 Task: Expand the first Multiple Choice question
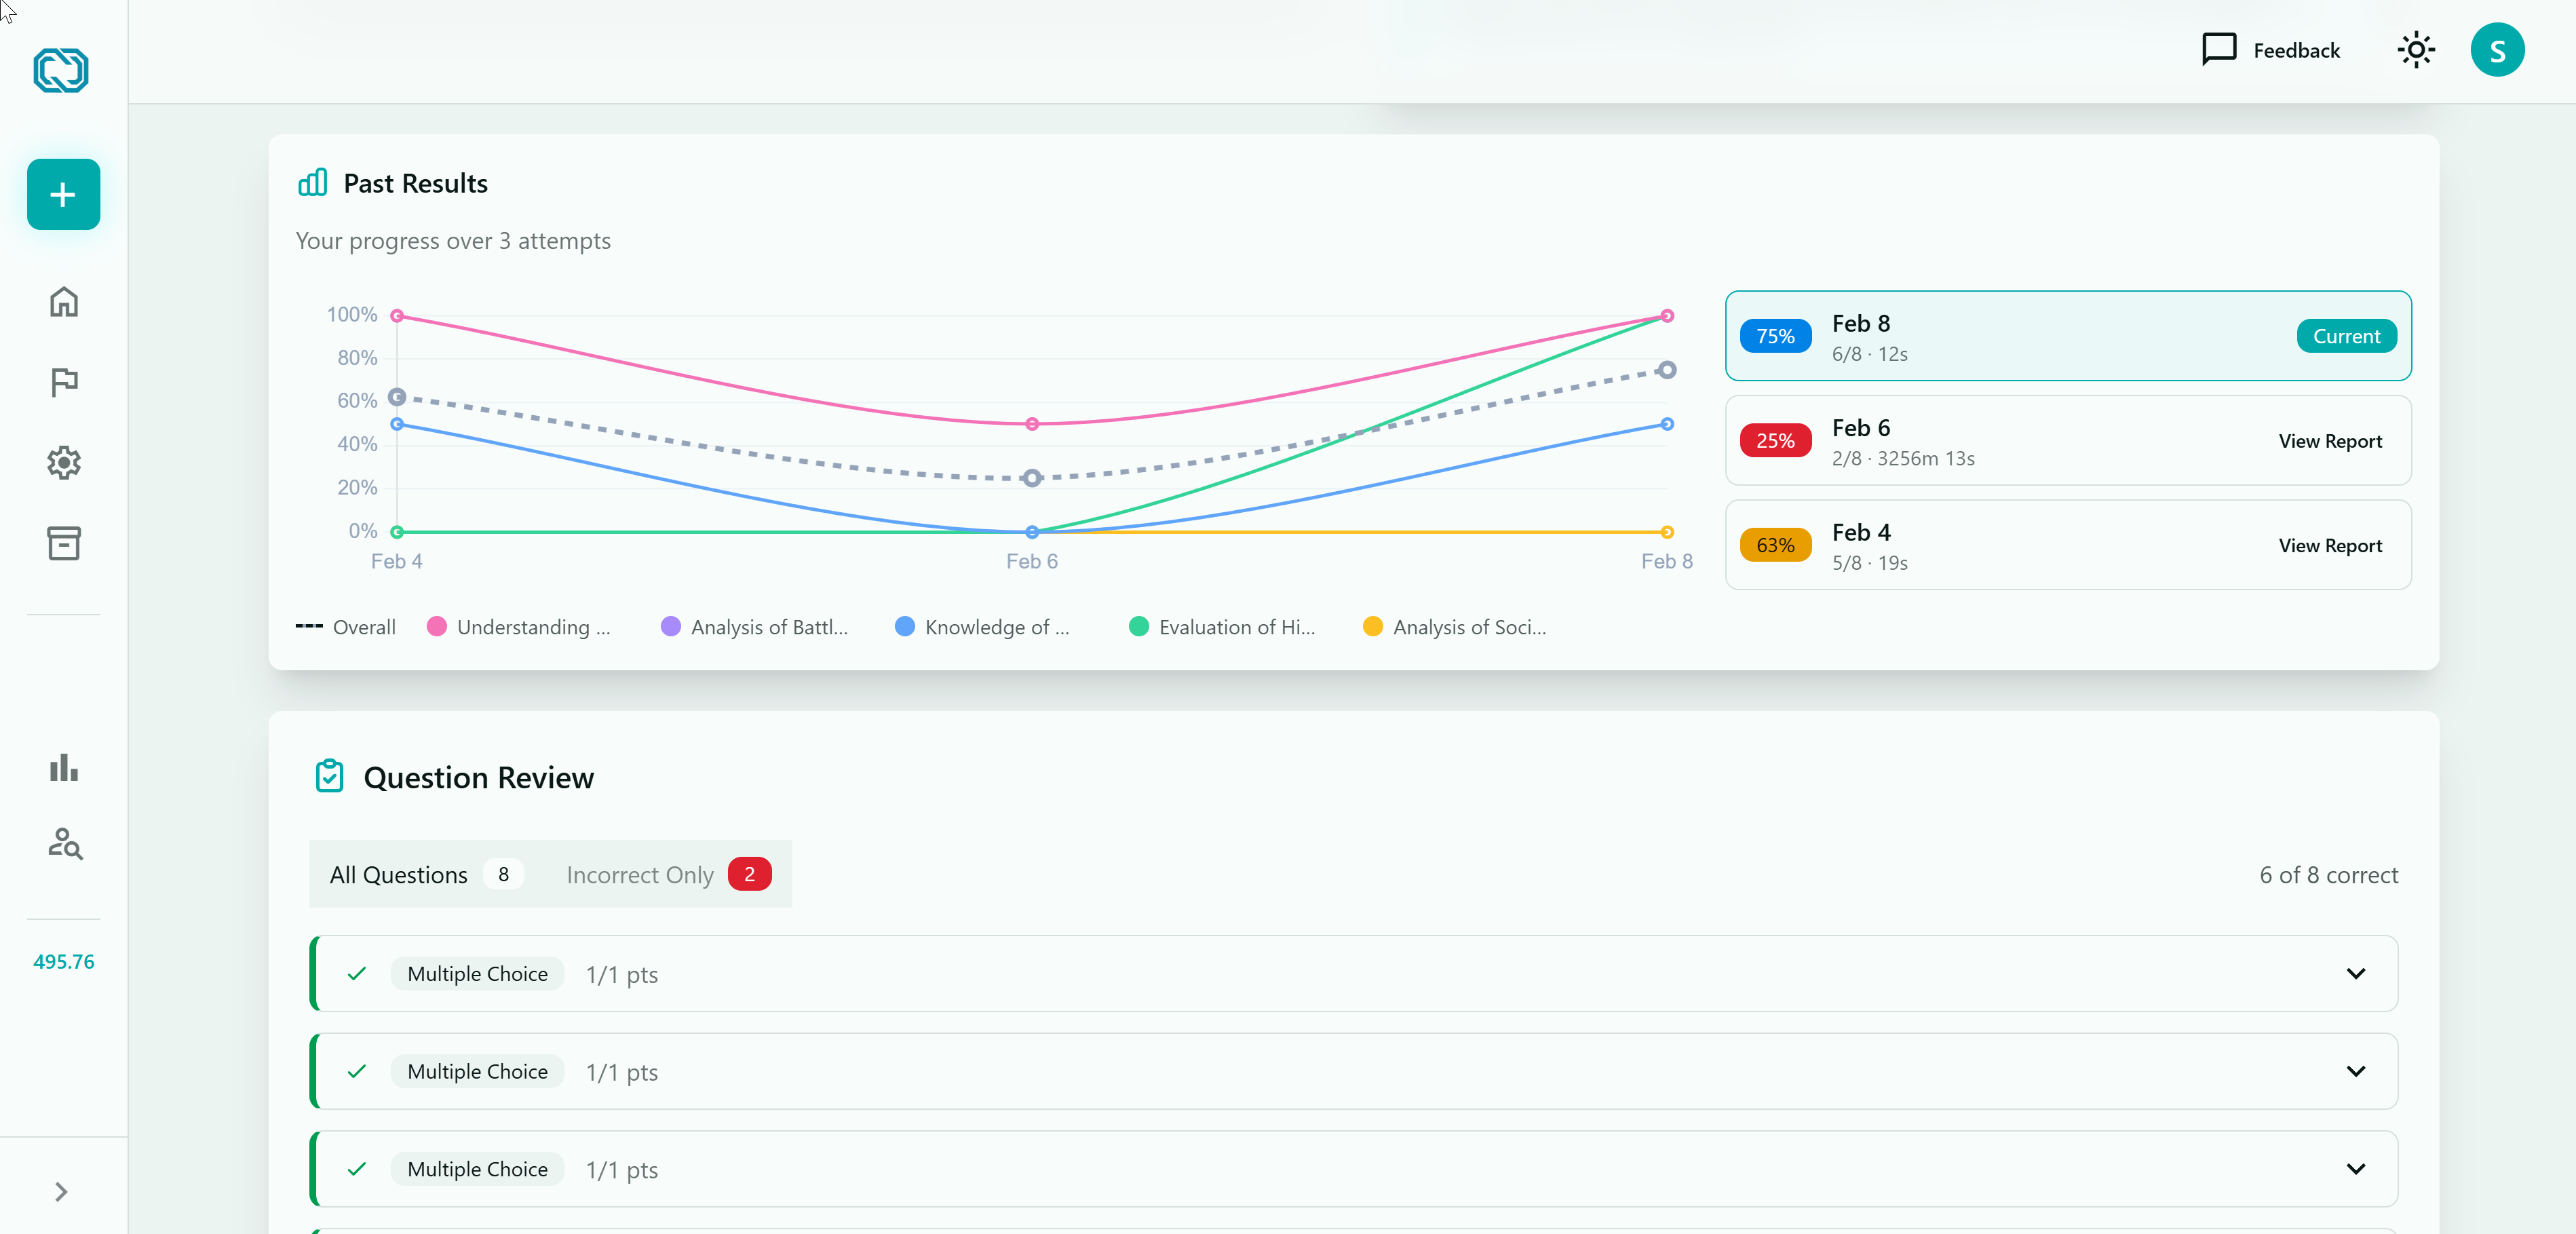(2356, 974)
